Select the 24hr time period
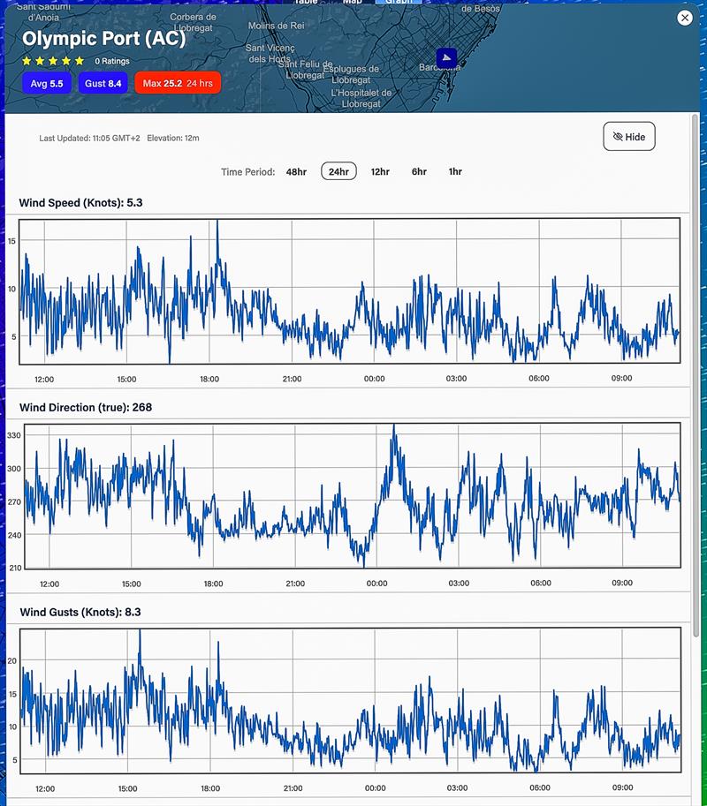Image resolution: width=707 pixels, height=806 pixels. (x=338, y=171)
